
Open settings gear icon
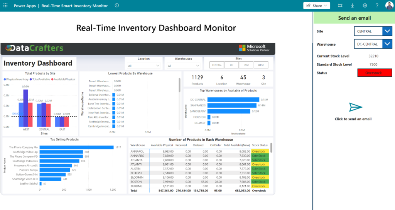point(365,5)
